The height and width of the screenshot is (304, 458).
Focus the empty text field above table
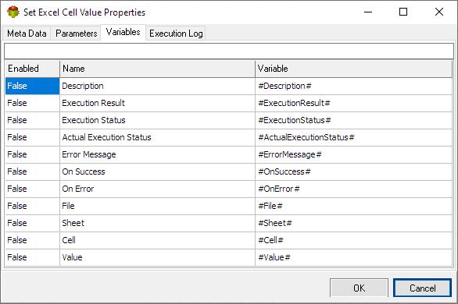click(229, 51)
